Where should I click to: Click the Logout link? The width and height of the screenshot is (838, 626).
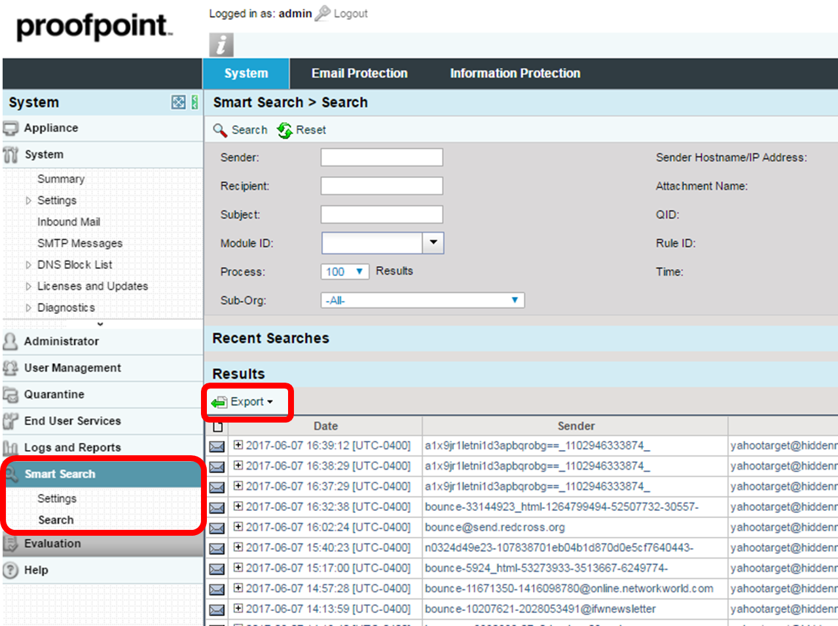[350, 14]
